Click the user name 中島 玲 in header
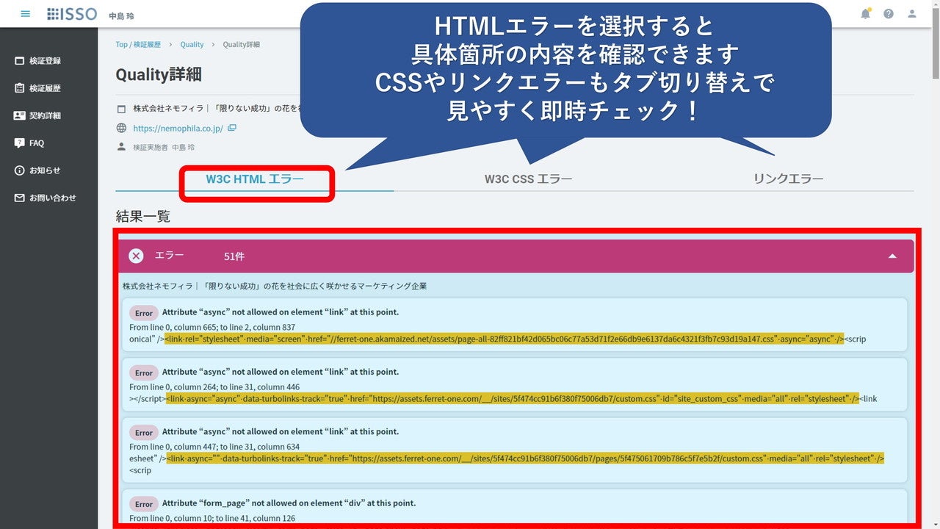Image resolution: width=940 pixels, height=529 pixels. pyautogui.click(x=121, y=16)
